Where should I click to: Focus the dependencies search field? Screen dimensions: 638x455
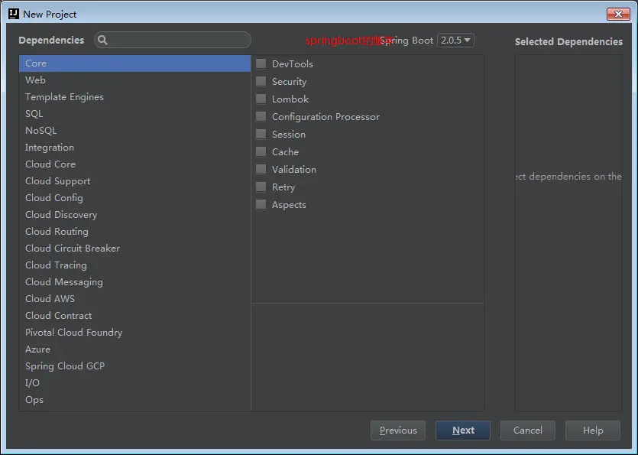173,40
